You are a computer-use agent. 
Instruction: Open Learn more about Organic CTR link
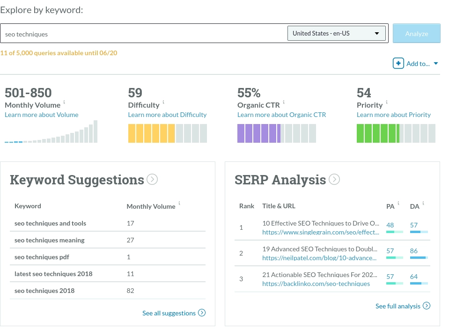(281, 115)
